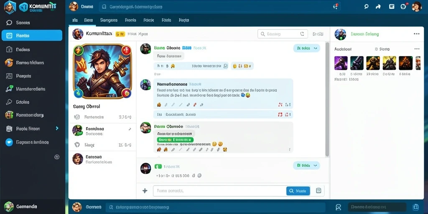Click the square window icon in header

[x=391, y=7]
